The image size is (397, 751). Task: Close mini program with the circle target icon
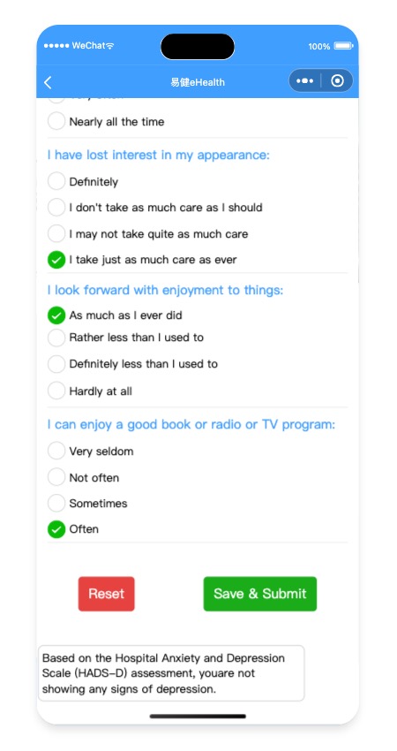point(337,81)
